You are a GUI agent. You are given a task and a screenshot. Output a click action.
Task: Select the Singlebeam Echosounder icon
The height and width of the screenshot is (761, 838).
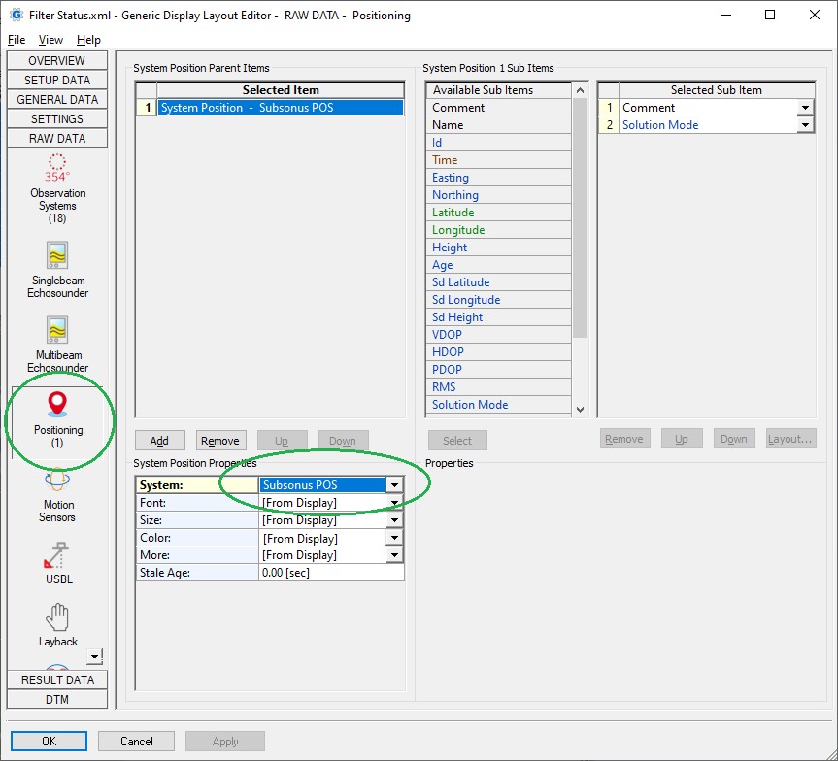pyautogui.click(x=57, y=255)
